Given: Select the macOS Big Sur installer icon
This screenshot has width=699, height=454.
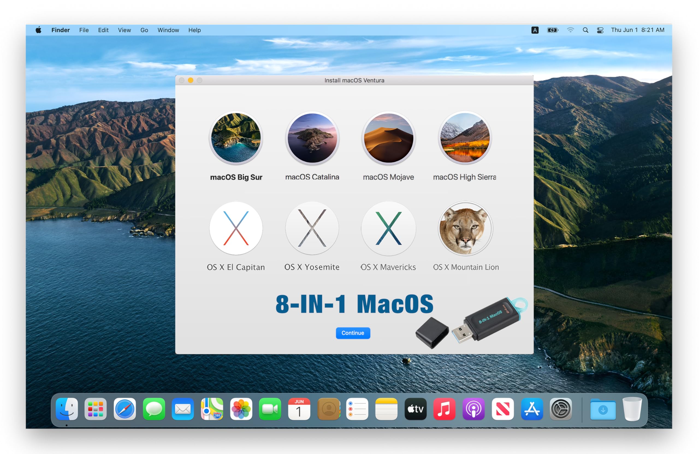Looking at the screenshot, I should 236,138.
